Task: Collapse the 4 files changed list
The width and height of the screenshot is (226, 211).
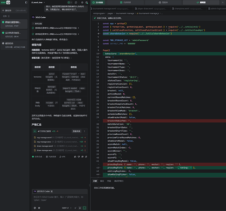Action: pos(84,131)
